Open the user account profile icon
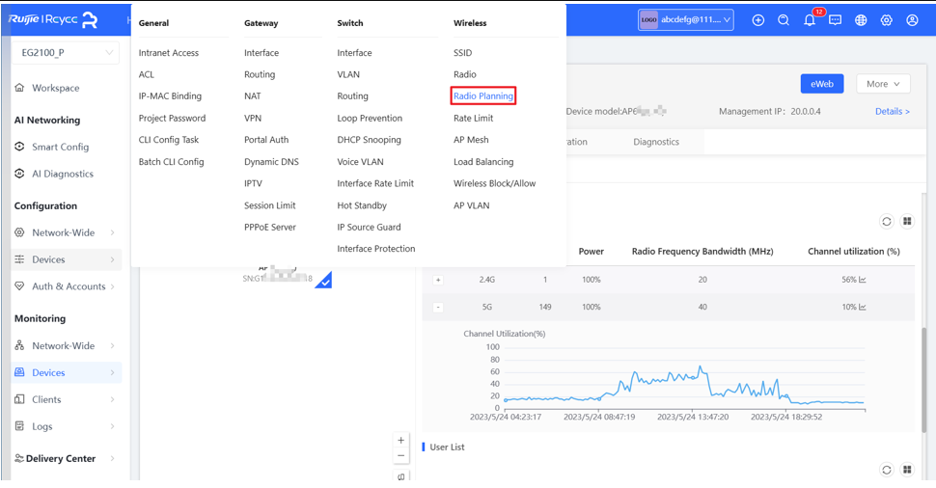936x488 pixels. (x=912, y=20)
